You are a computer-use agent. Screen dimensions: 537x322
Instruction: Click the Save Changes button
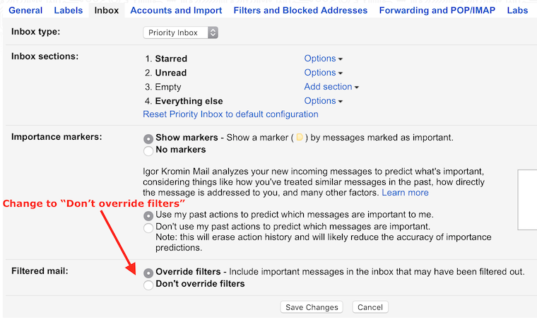point(312,307)
